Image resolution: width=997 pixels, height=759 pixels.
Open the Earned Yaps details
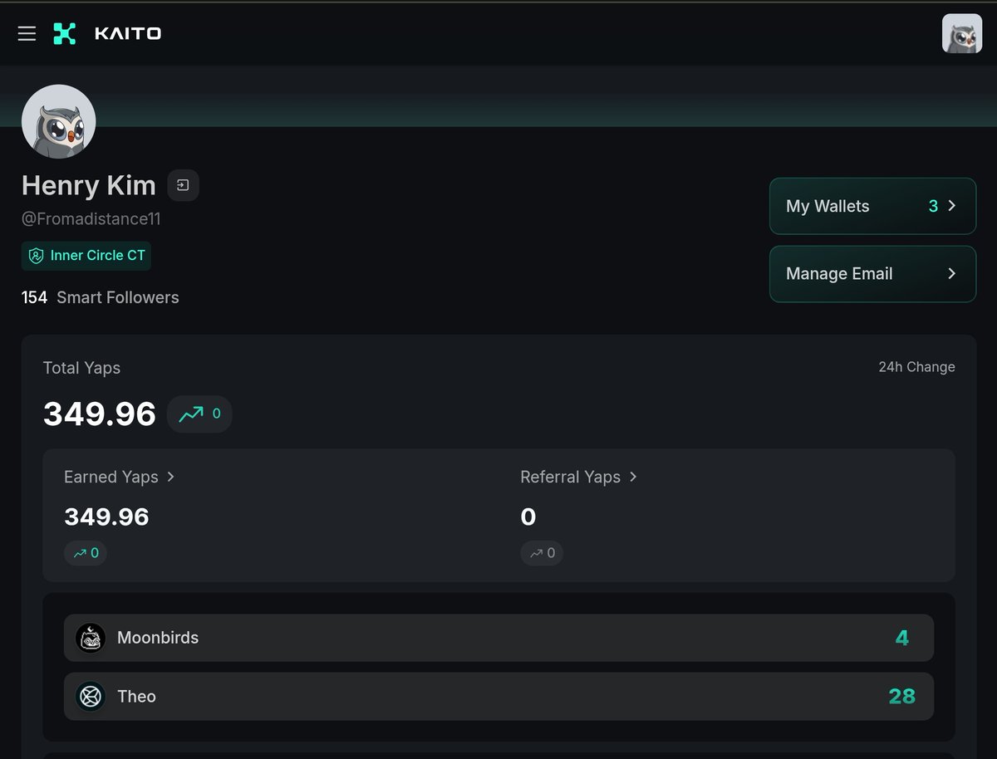coord(120,477)
